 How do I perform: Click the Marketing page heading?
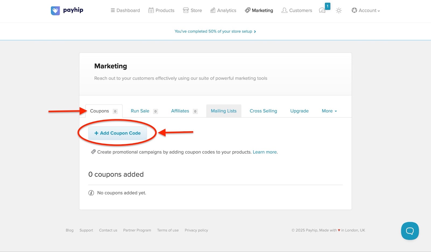(110, 66)
